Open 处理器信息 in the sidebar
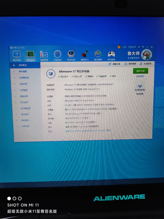The image size is (164, 219). point(24,78)
